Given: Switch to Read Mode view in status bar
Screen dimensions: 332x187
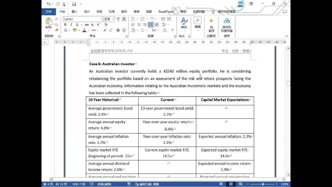Looking at the screenshot, I should click(221, 184).
